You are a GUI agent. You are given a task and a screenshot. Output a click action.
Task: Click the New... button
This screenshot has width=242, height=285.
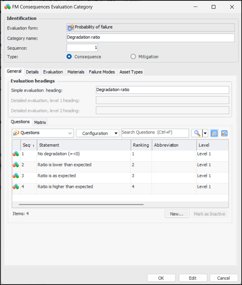tap(177, 214)
